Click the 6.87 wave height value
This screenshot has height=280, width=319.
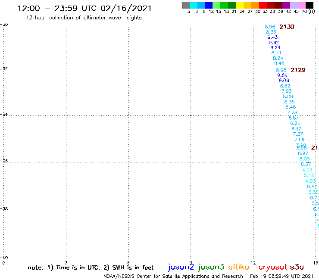click(294, 118)
